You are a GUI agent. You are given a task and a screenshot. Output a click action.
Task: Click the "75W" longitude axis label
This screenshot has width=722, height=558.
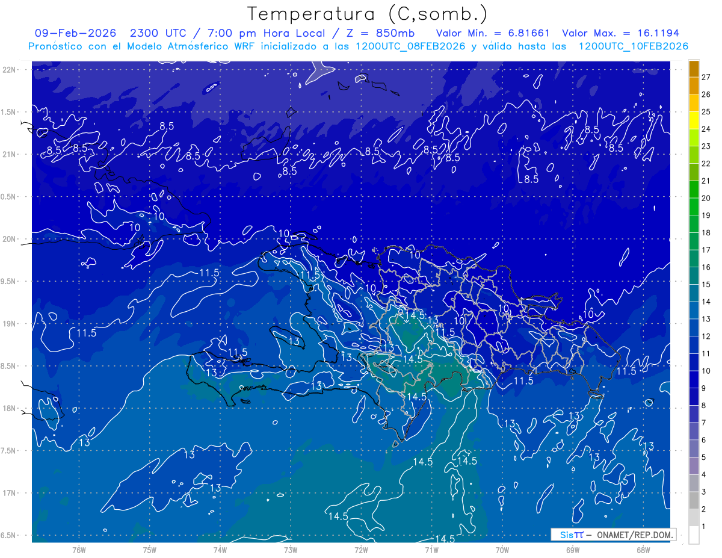[150, 550]
